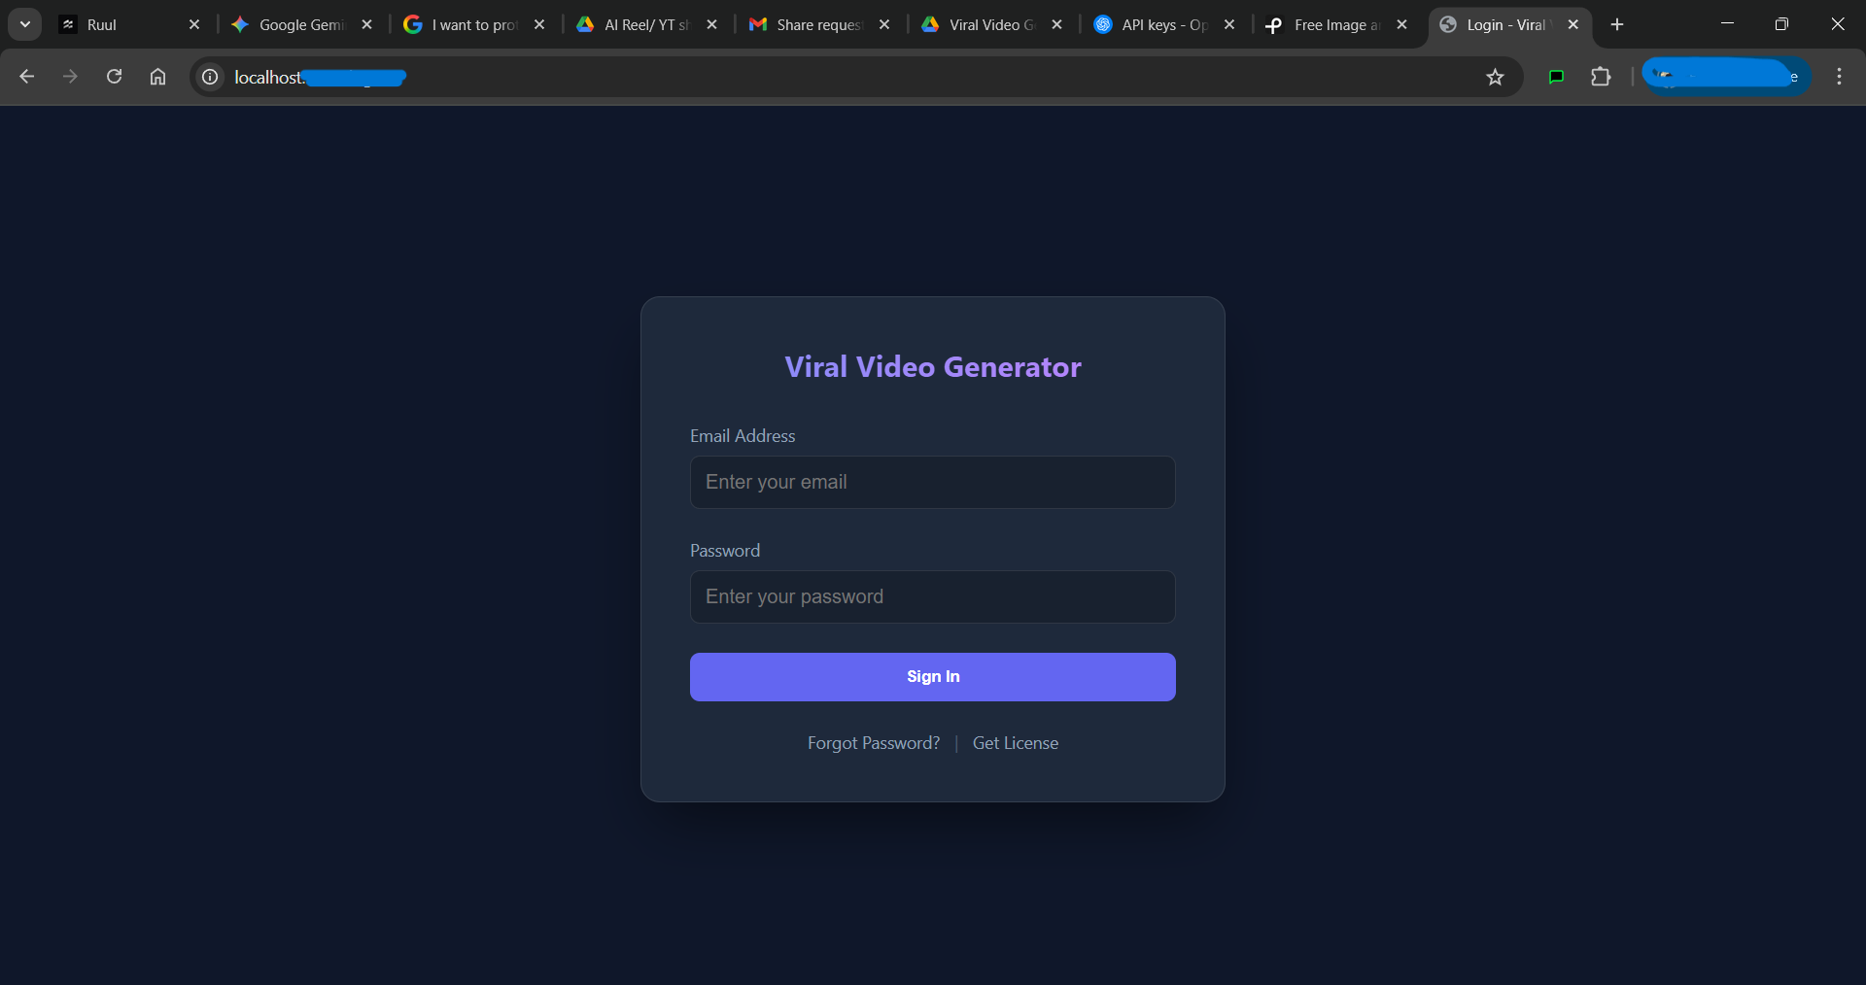The image size is (1866, 985).
Task: Open the Chrome three-dot menu
Action: tap(1839, 76)
